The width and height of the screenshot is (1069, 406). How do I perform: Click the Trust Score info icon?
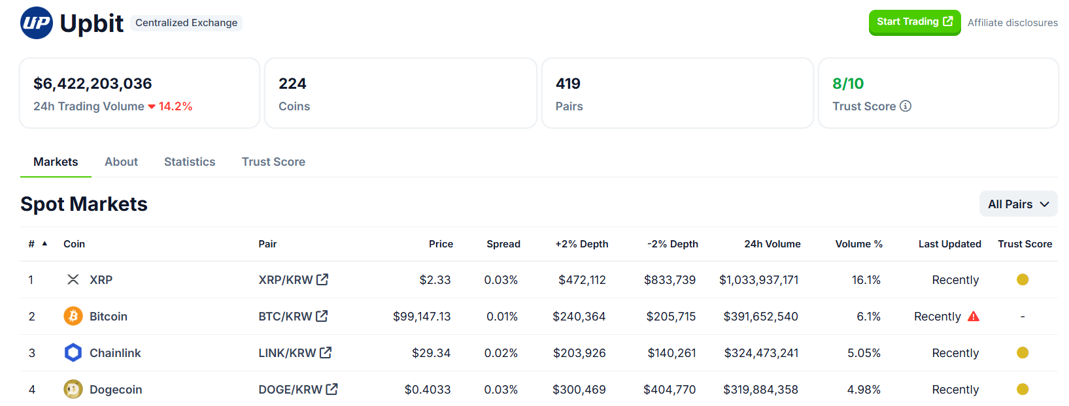pyautogui.click(x=906, y=106)
